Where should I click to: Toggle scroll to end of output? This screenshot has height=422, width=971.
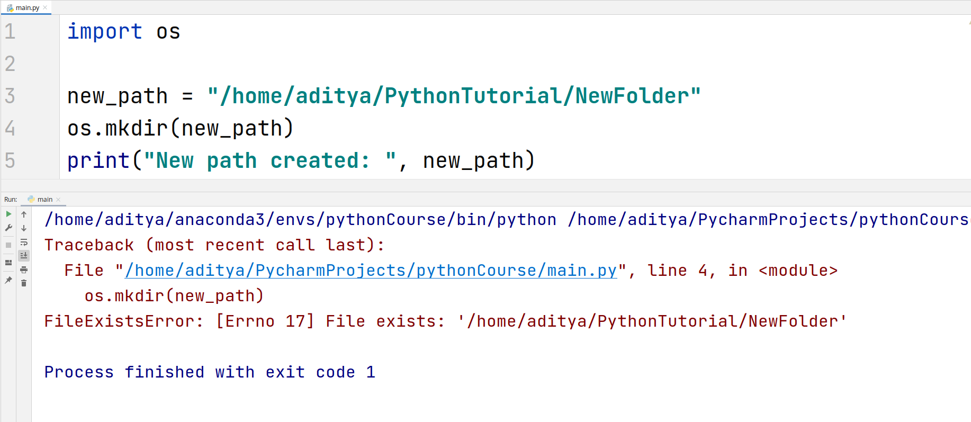coord(24,256)
